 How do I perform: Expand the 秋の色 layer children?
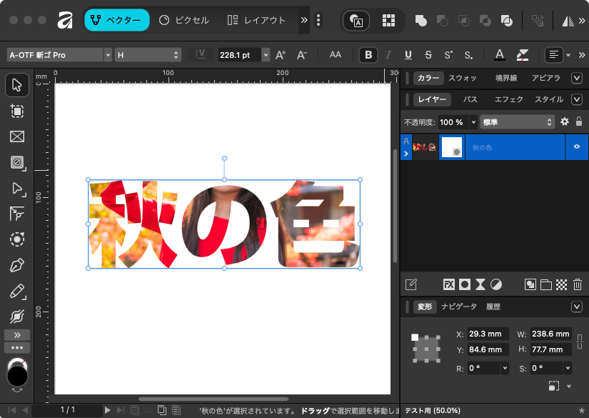coord(406,153)
